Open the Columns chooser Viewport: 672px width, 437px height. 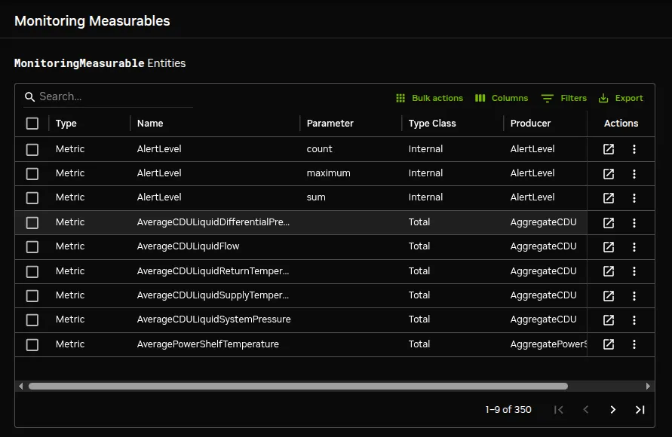click(x=502, y=98)
